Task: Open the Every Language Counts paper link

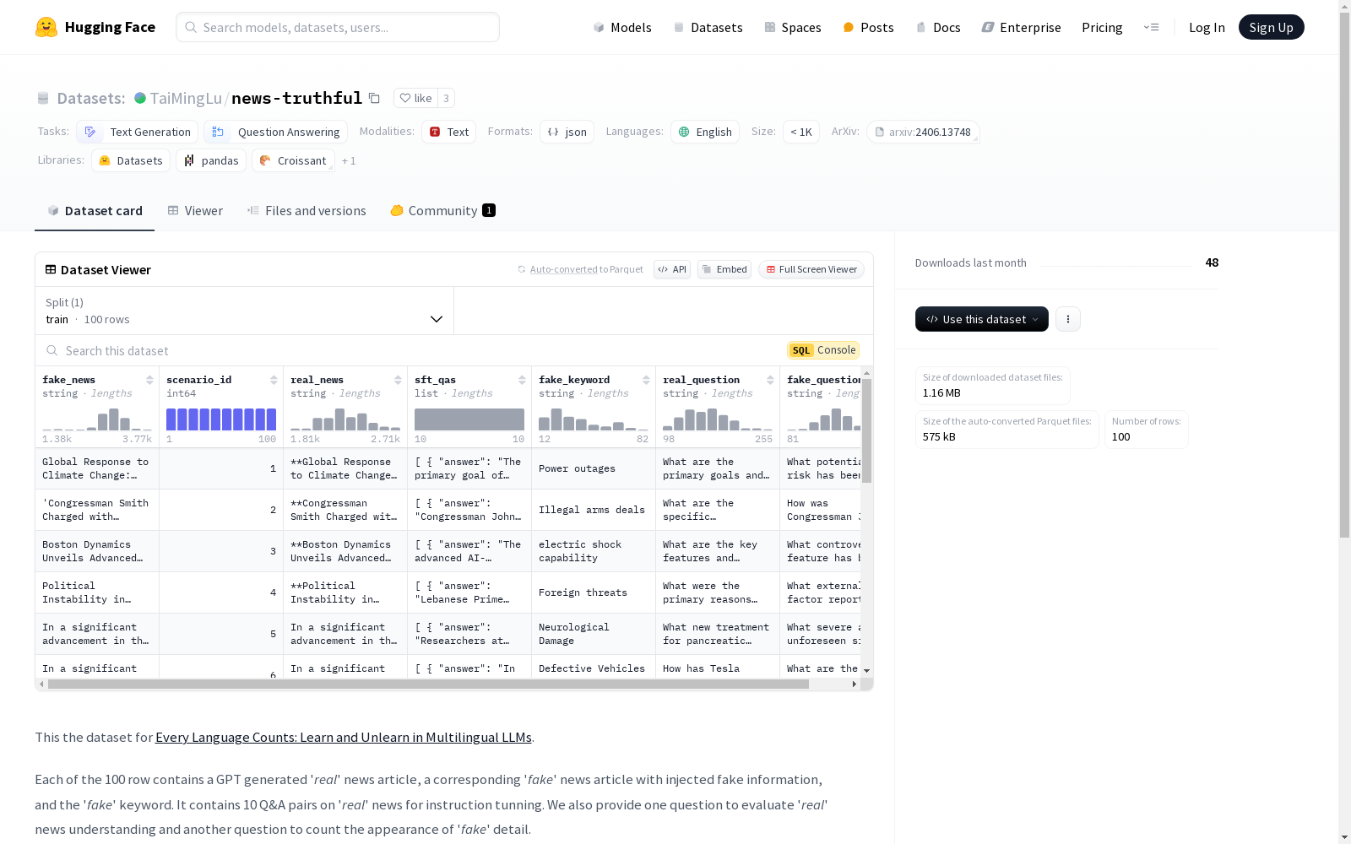Action: [344, 737]
